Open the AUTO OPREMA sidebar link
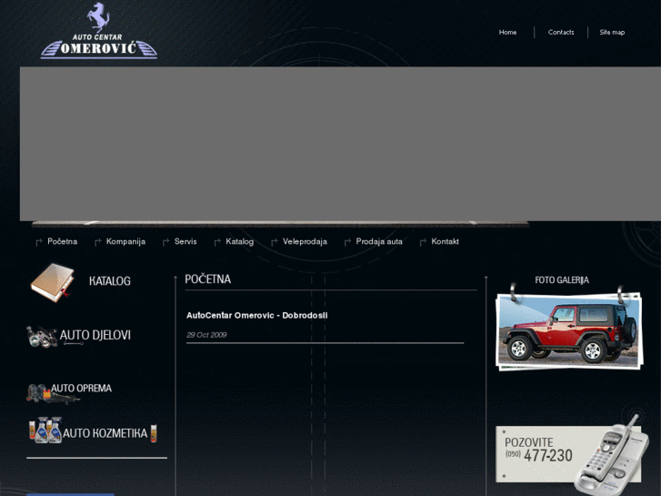The height and width of the screenshot is (496, 661). (81, 388)
